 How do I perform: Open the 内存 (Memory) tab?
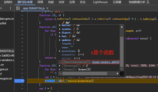(61, 2)
